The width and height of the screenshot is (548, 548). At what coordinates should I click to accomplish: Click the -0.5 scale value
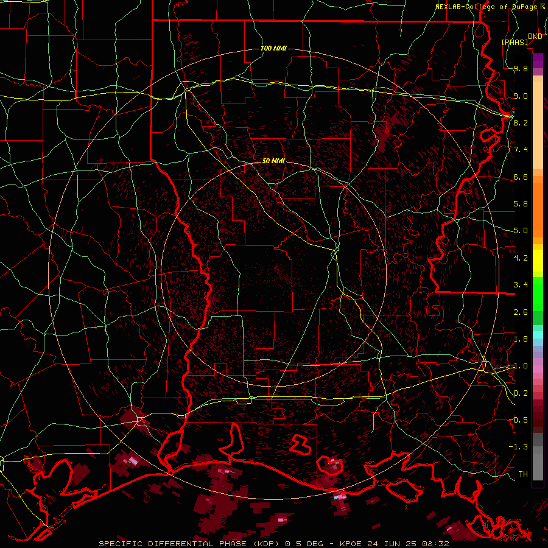(518, 420)
